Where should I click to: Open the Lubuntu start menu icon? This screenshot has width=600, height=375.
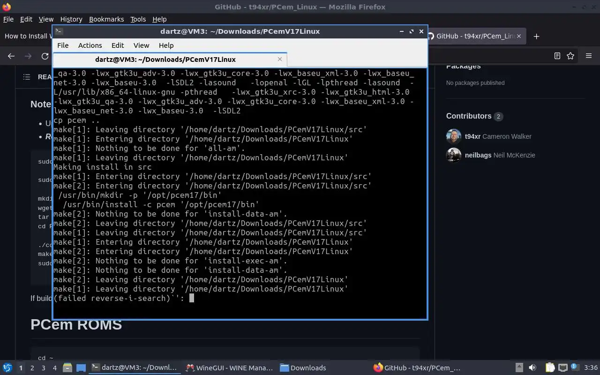[7, 367]
